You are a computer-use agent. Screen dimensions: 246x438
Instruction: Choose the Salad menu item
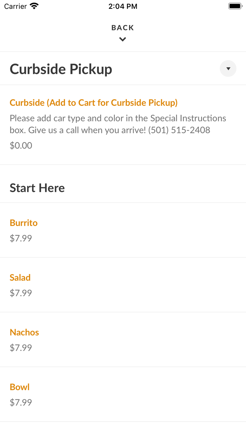pos(20,277)
